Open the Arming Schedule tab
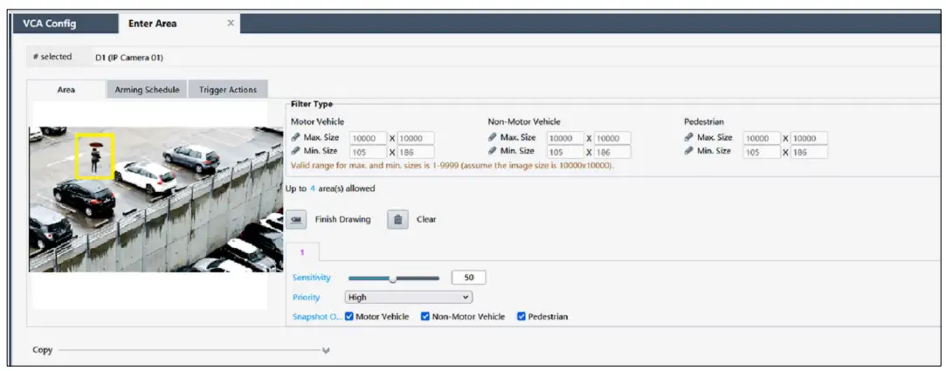The image size is (946, 371). [148, 90]
